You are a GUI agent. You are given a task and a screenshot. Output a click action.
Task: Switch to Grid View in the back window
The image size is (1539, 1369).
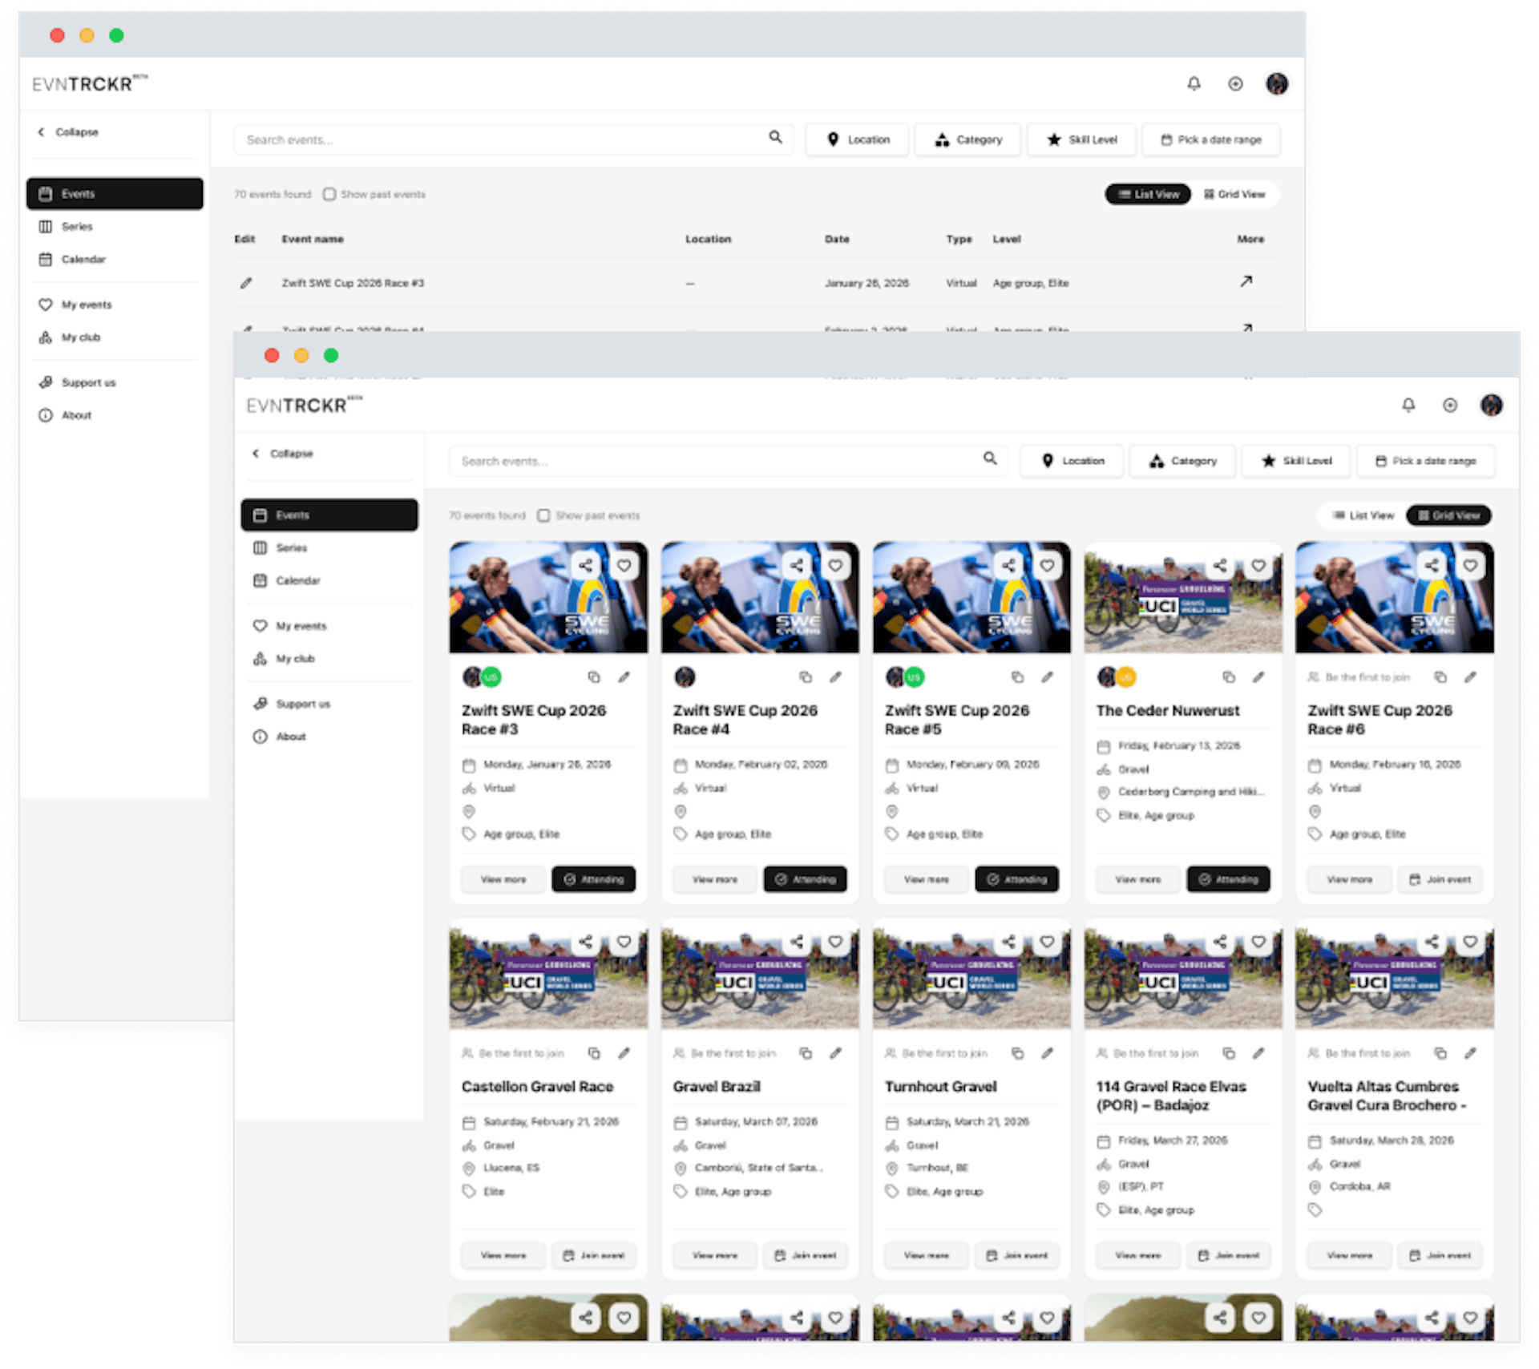coord(1236,194)
